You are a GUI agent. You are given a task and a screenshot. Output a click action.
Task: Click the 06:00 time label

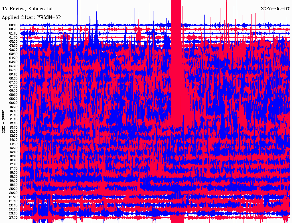click(x=13, y=74)
